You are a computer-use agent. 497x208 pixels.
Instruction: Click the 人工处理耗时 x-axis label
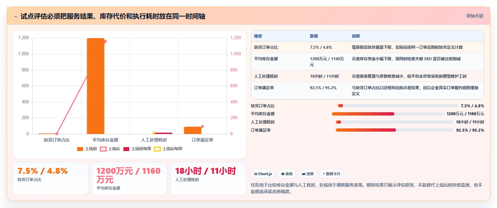[154, 140]
